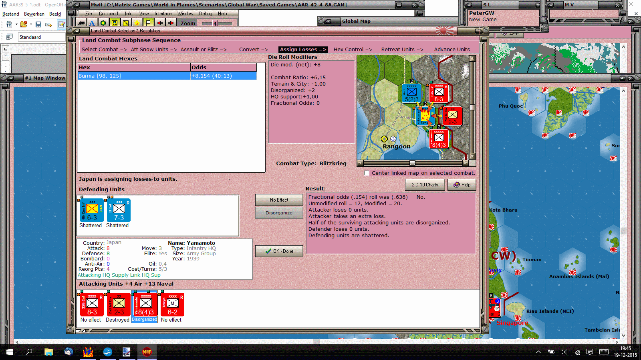This screenshot has height=360, width=641.
Task: Click the OK - Done button
Action: coord(279,251)
